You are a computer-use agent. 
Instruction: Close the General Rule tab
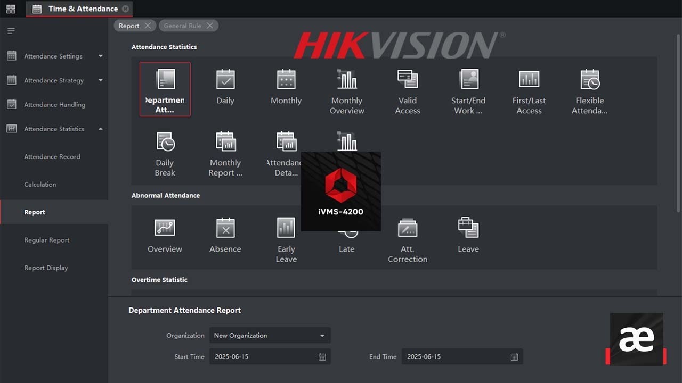(x=210, y=26)
